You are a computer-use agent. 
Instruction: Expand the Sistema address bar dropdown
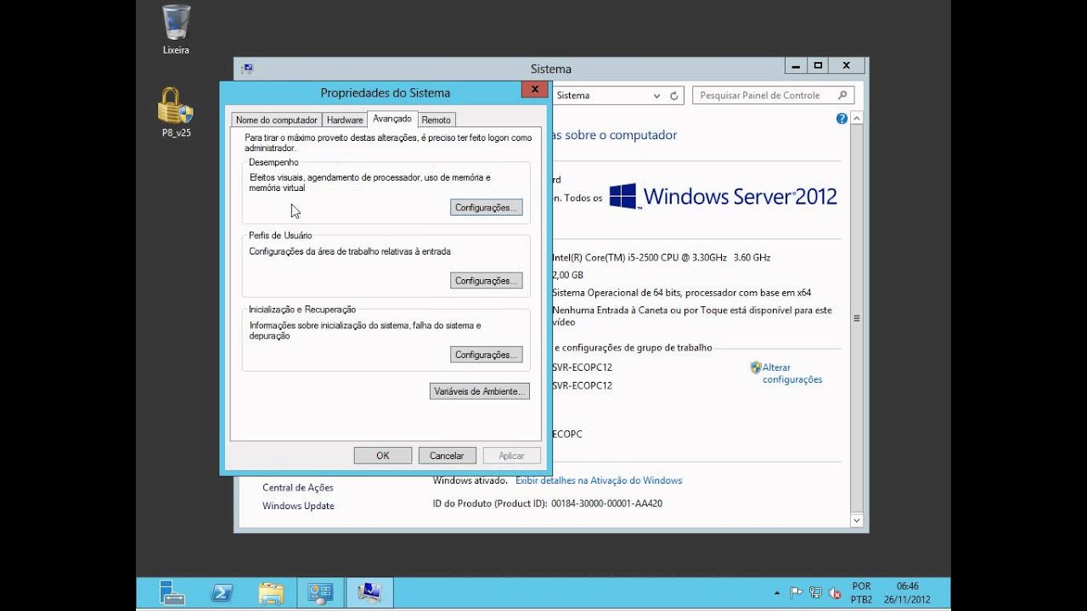tap(656, 96)
